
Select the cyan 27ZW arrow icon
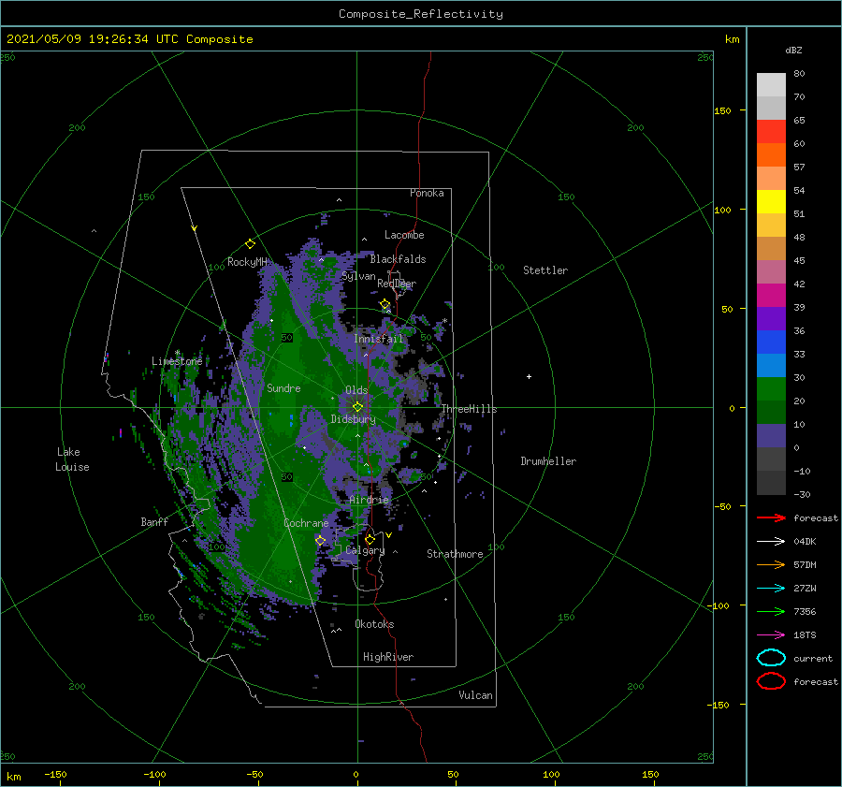[771, 589]
